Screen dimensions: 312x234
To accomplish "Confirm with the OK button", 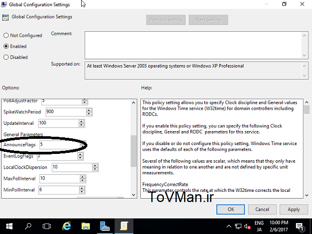I will click(230, 210).
